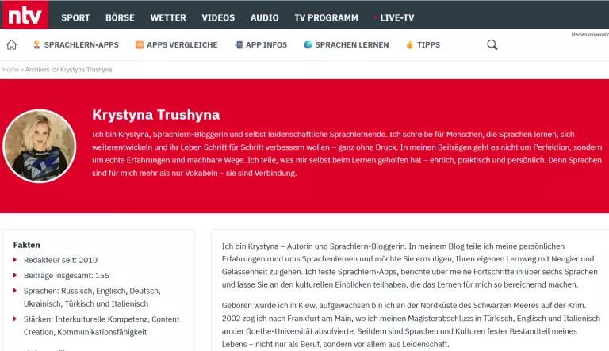The height and width of the screenshot is (351, 609).
Task: Click 'Redakteur seit: 2010' fact
Action: point(60,260)
